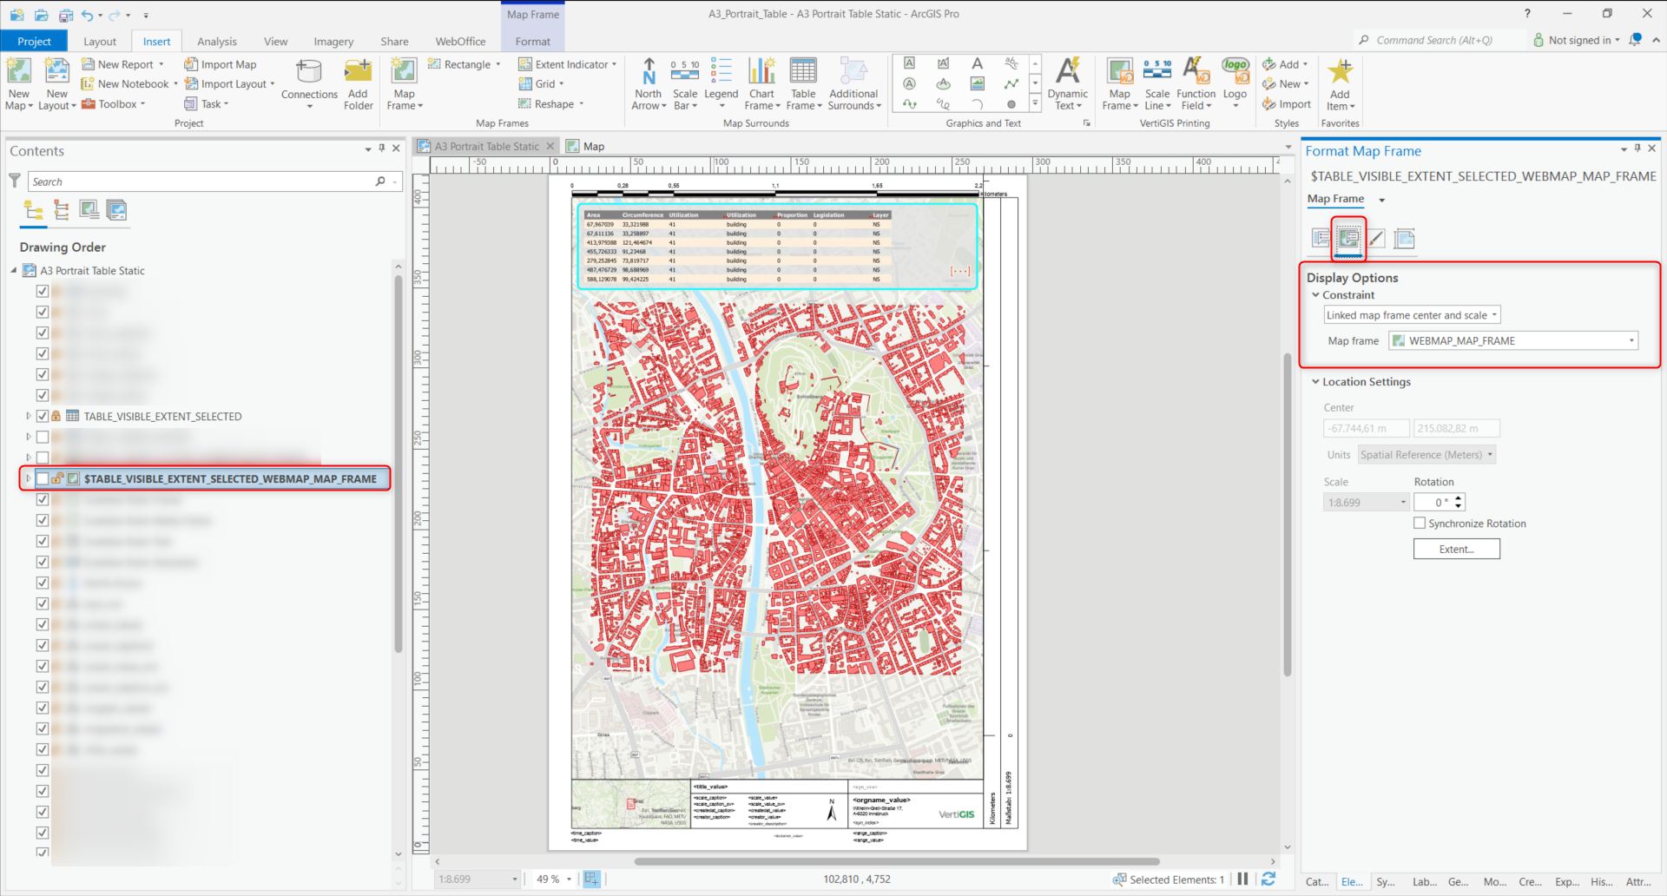
Task: Insert Dynamic Text
Action: [x=1067, y=82]
